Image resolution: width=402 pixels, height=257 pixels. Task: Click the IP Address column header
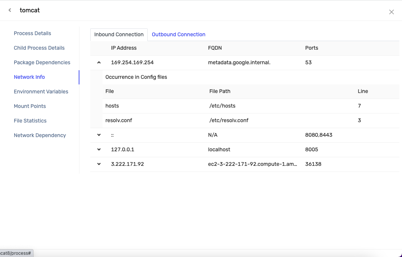click(123, 48)
